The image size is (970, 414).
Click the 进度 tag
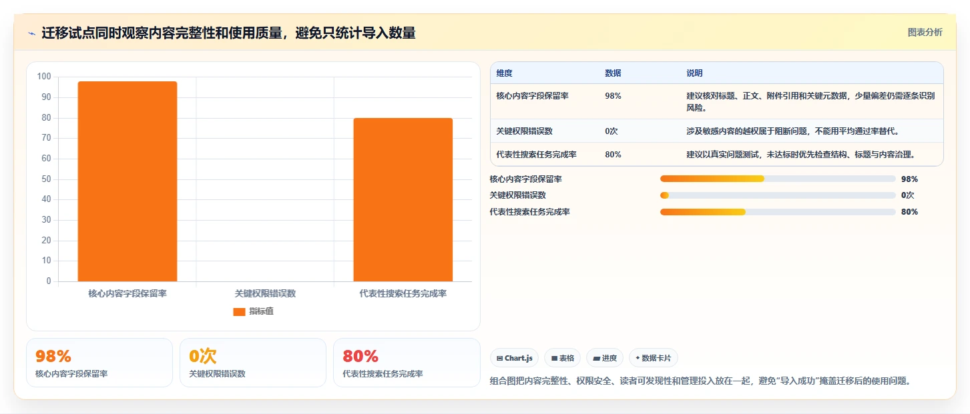click(x=605, y=358)
